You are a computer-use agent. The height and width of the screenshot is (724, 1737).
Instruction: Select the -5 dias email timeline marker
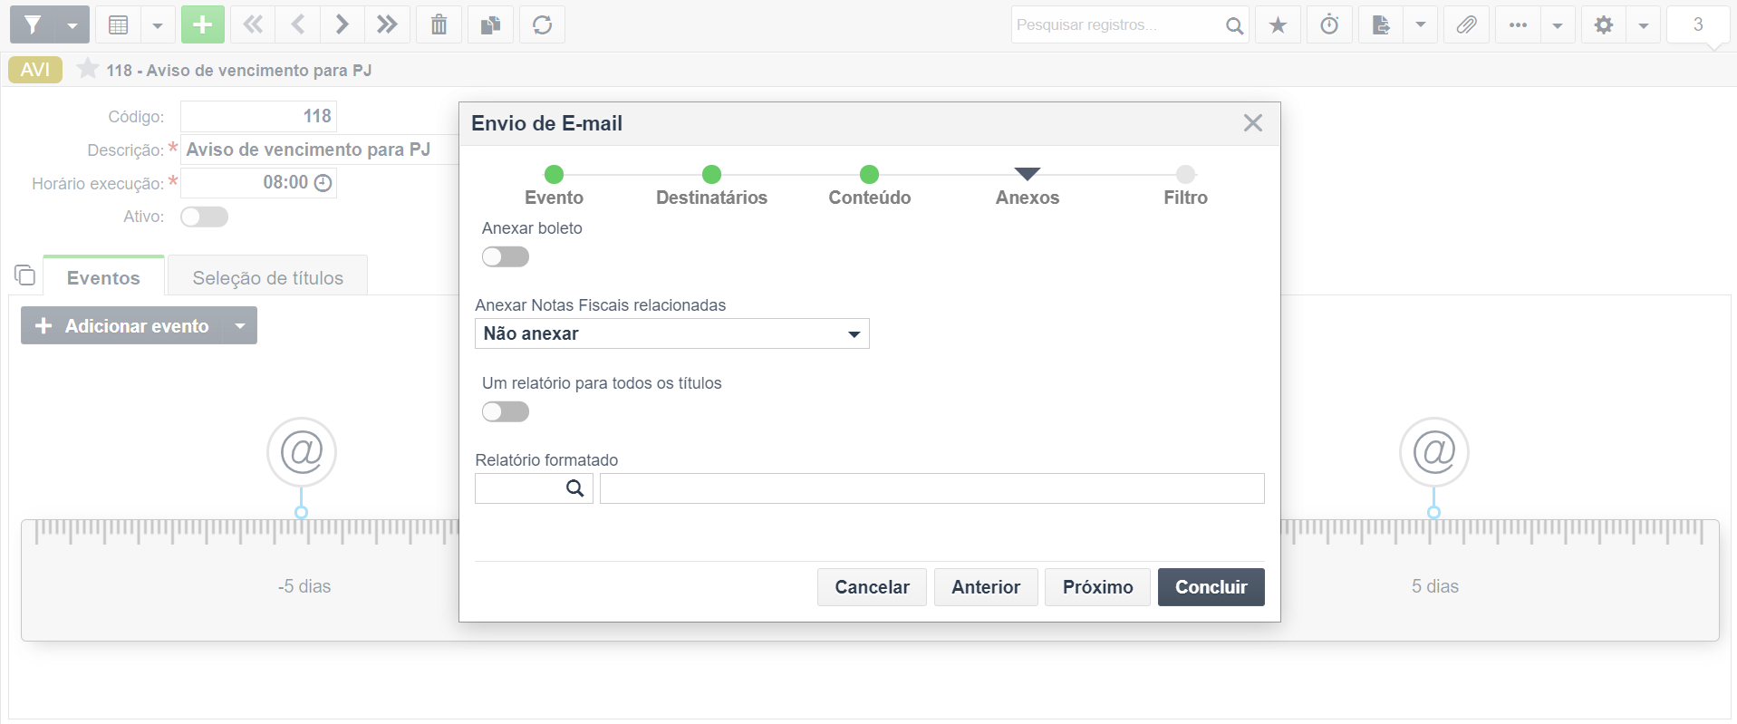302,451
